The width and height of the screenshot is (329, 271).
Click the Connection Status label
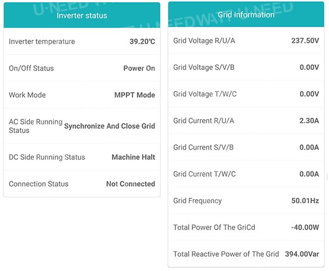tap(39, 184)
